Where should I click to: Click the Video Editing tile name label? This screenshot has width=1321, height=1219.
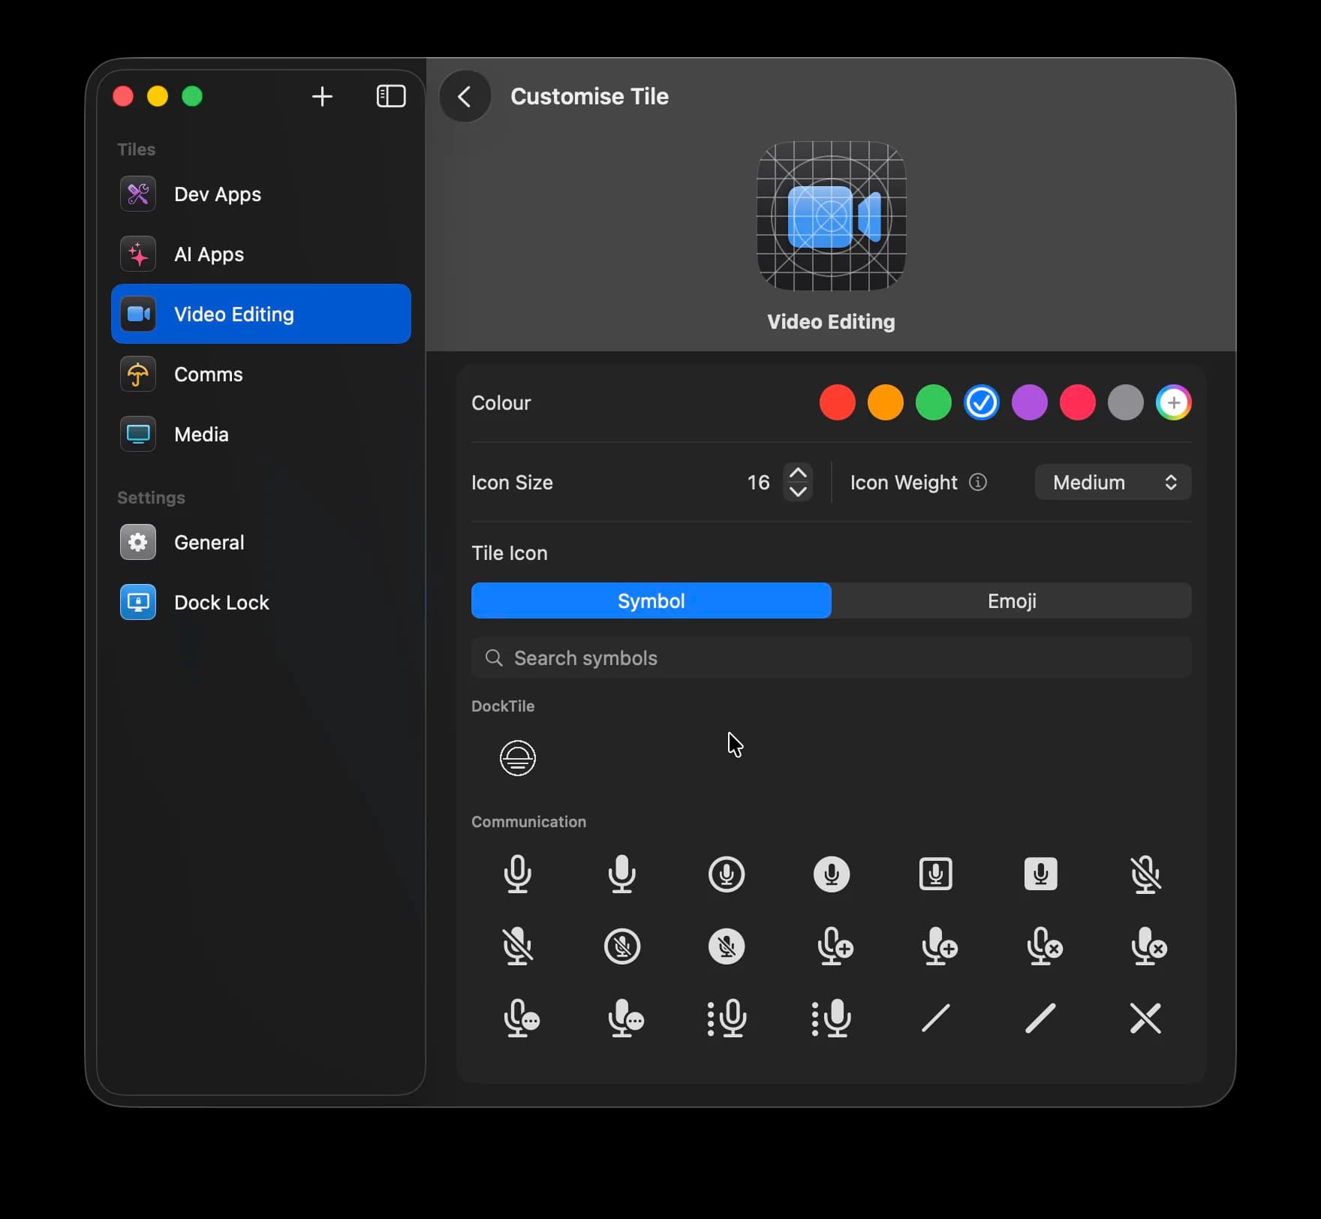coord(832,321)
